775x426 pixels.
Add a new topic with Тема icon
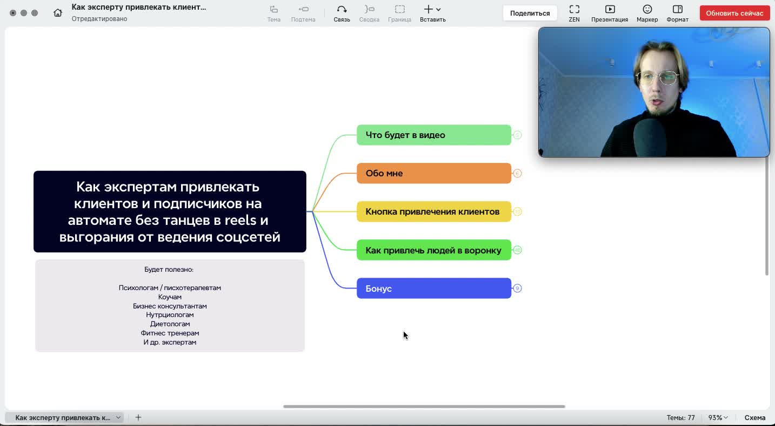274,13
